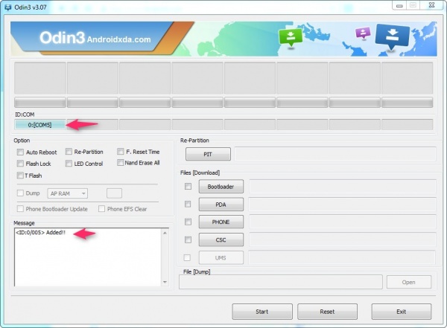
Task: Click the PHONE file path field
Action: (x=343, y=222)
